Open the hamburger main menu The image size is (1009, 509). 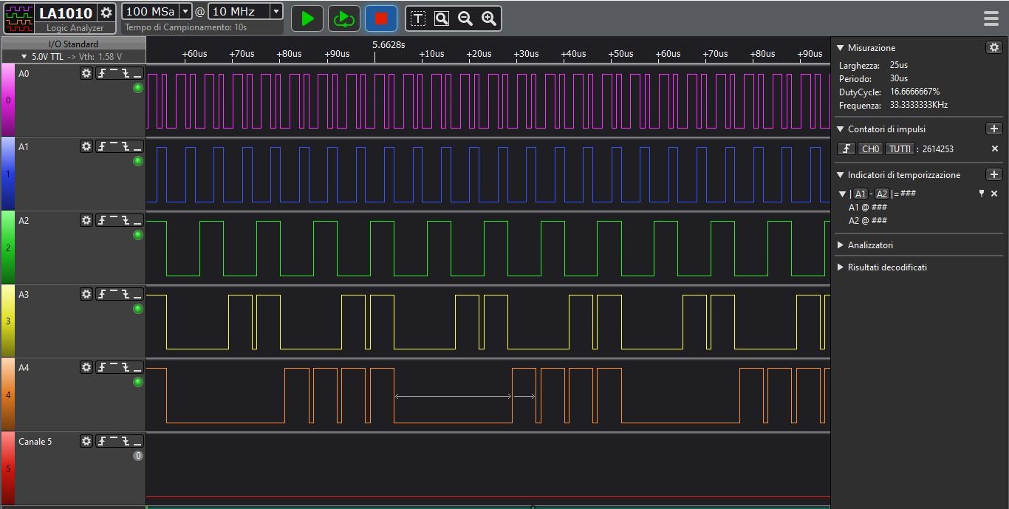[x=991, y=18]
